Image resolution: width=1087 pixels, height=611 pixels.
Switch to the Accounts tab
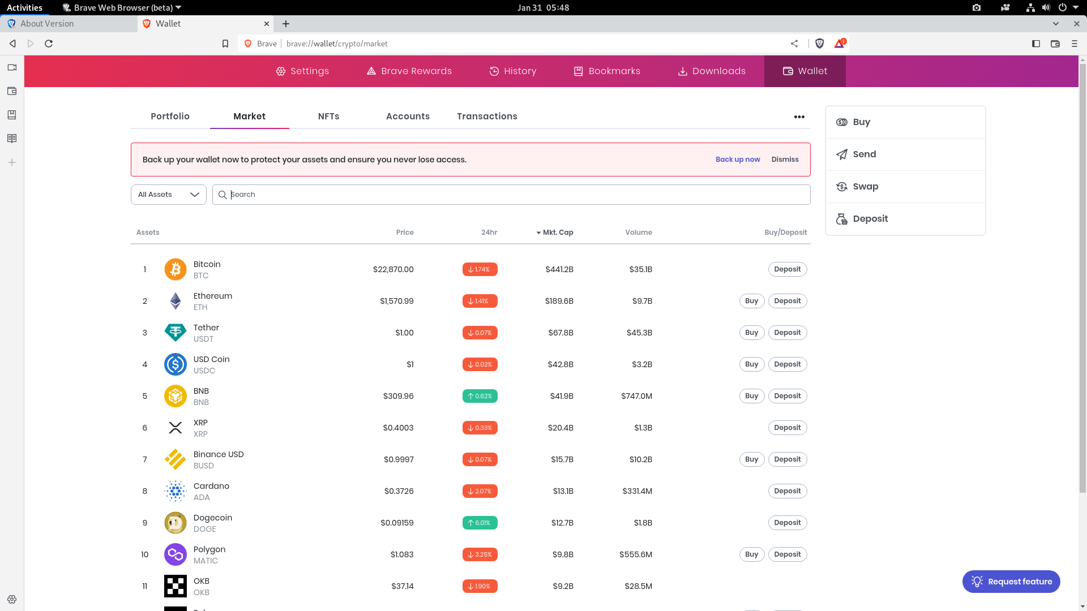[408, 116]
